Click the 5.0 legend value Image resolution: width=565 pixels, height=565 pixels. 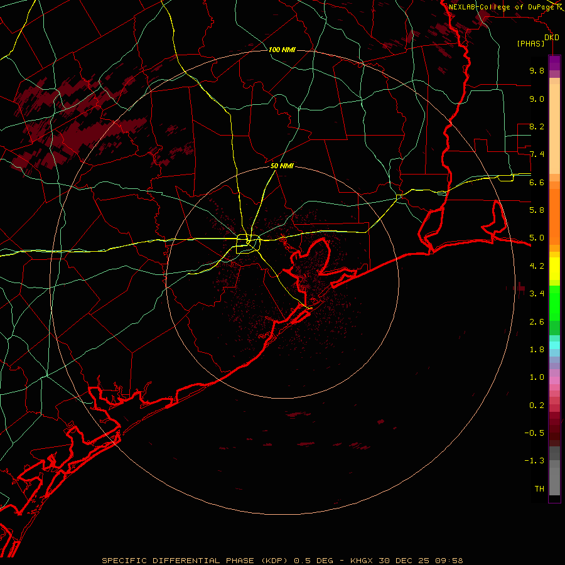coord(537,238)
